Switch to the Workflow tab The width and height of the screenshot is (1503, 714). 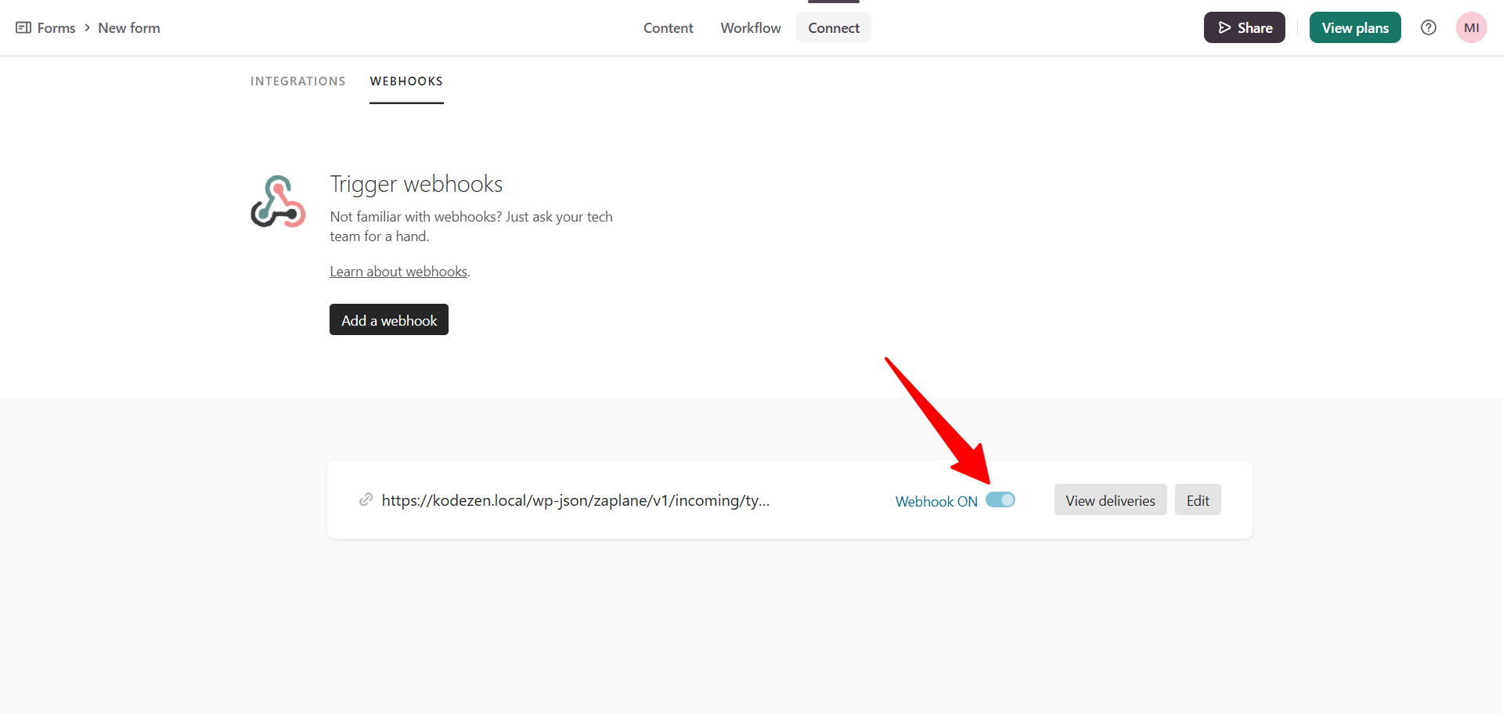coord(751,27)
